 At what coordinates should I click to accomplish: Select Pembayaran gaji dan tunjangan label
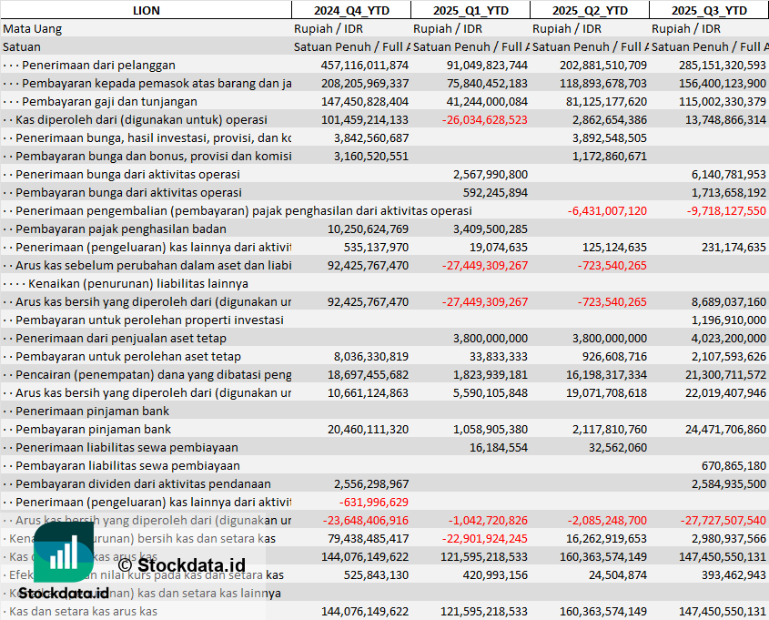[x=109, y=102]
